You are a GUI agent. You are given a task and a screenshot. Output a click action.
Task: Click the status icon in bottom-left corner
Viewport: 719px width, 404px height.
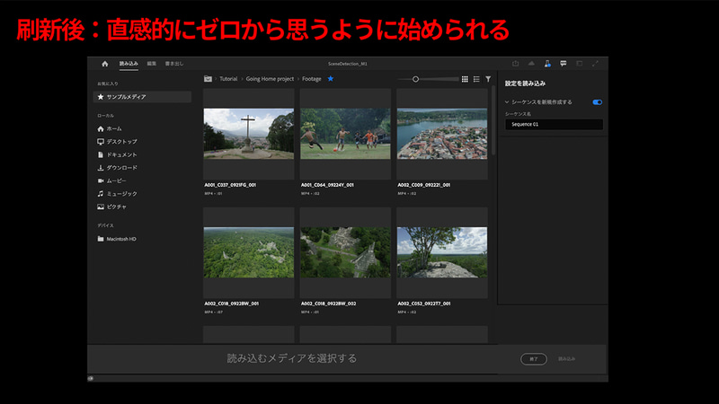tap(91, 378)
